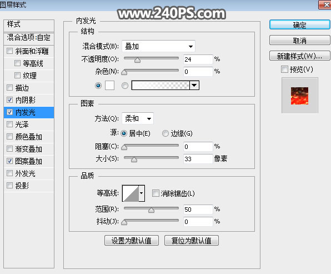This screenshot has width=331, height=274.
Task: Select 混合选项:自定 in left list
Action: coord(29,38)
